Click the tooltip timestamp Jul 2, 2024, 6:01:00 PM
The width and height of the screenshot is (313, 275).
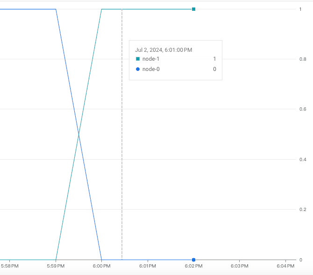[164, 50]
